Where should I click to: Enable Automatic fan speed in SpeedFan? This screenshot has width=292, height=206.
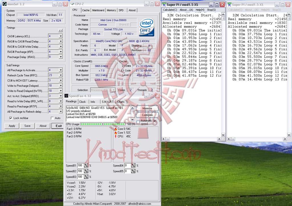[x=138, y=122]
